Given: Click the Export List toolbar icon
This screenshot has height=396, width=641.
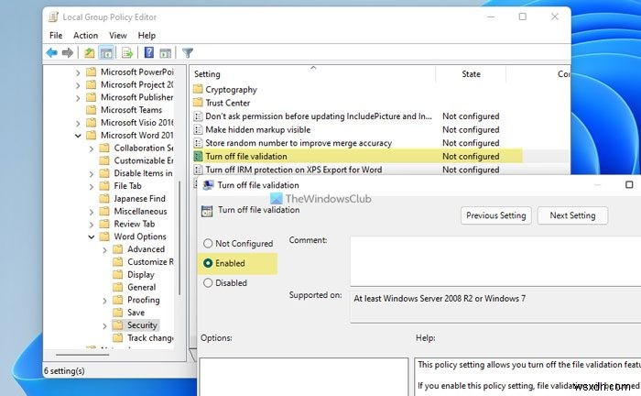Looking at the screenshot, I should [x=127, y=53].
